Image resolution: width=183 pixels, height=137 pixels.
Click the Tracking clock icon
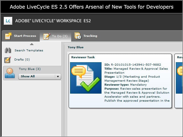click(x=78, y=36)
